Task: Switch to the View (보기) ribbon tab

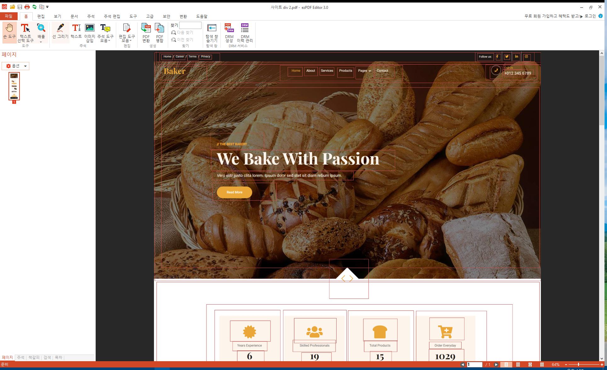Action: [58, 16]
